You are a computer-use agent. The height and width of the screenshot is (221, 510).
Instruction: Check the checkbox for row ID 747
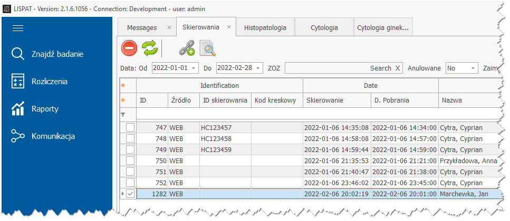130,127
